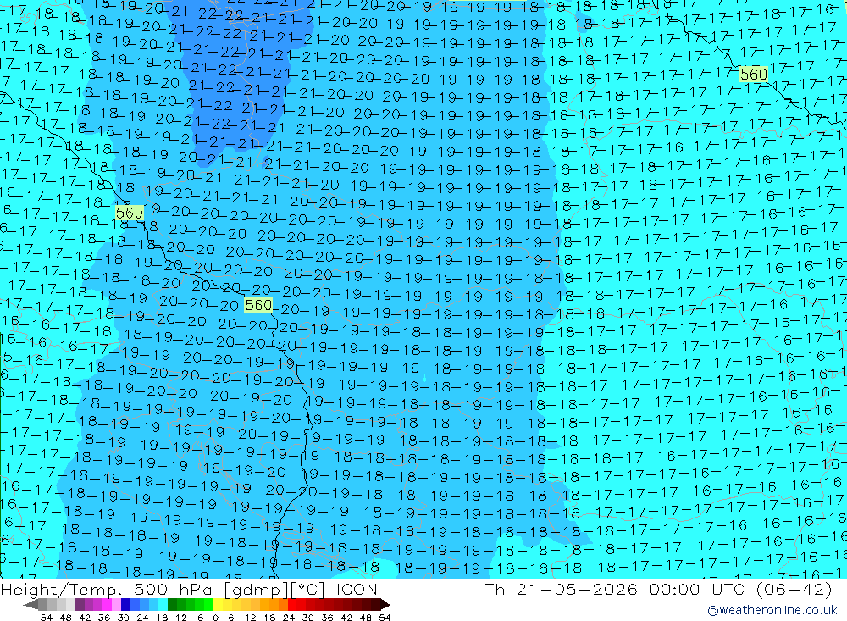Pick the bright red swatch above 24
847x621 pixels.
(x=292, y=605)
